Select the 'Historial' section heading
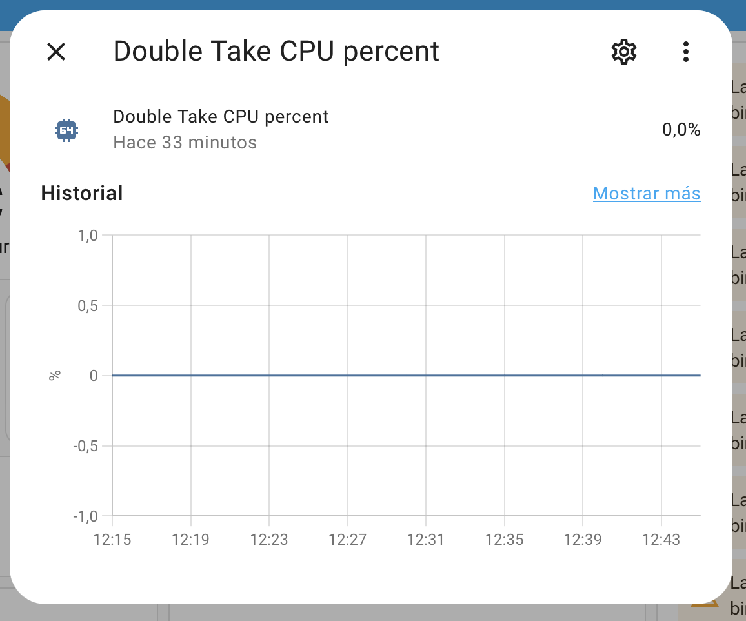This screenshot has width=746, height=621. [x=81, y=192]
